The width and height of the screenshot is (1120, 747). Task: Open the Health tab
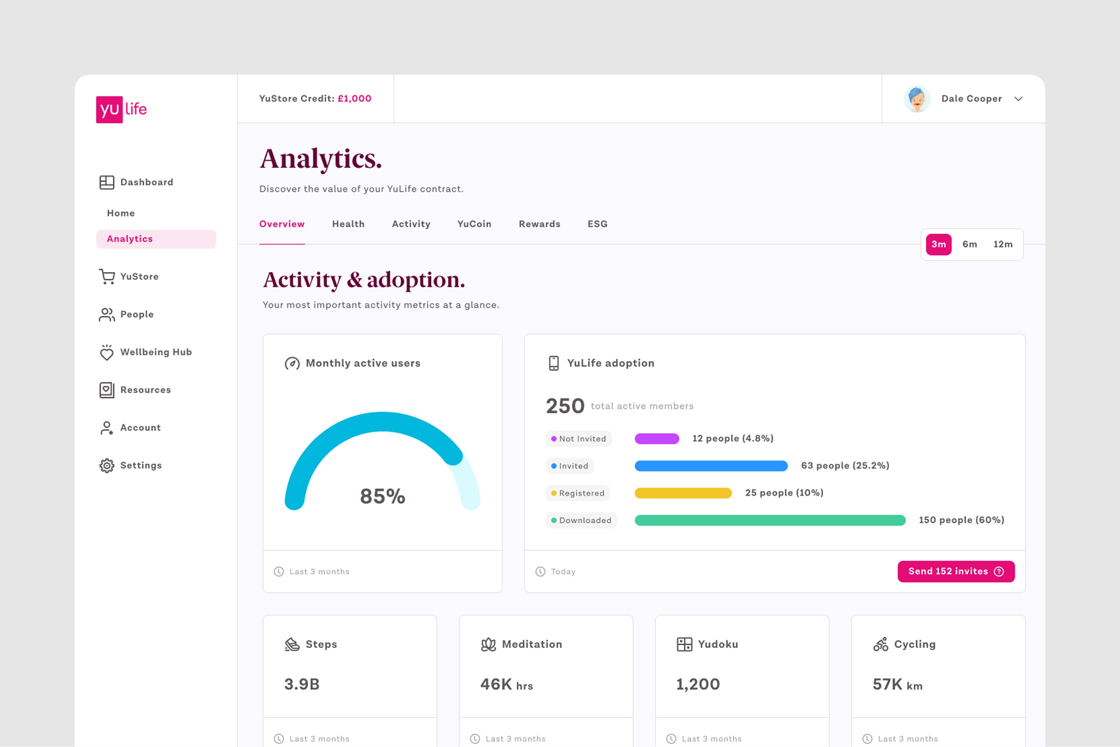point(348,224)
